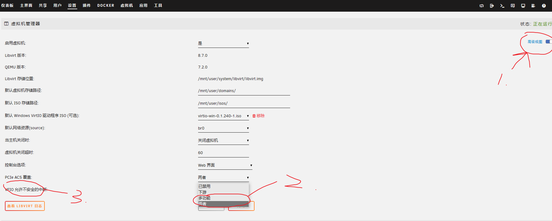The width and height of the screenshot is (552, 221).
Task: Open the 控制台选项 Web 界面 dropdown
Action: (225, 165)
